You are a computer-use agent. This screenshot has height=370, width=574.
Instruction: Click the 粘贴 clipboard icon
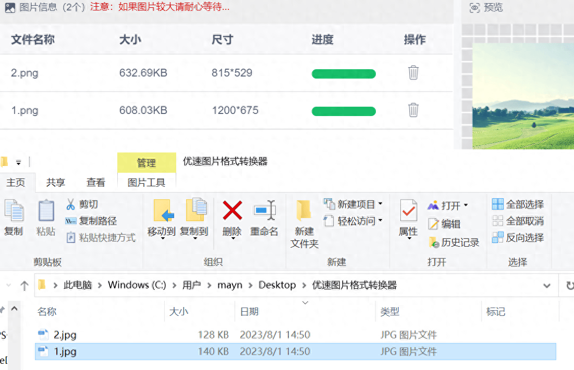tap(46, 211)
